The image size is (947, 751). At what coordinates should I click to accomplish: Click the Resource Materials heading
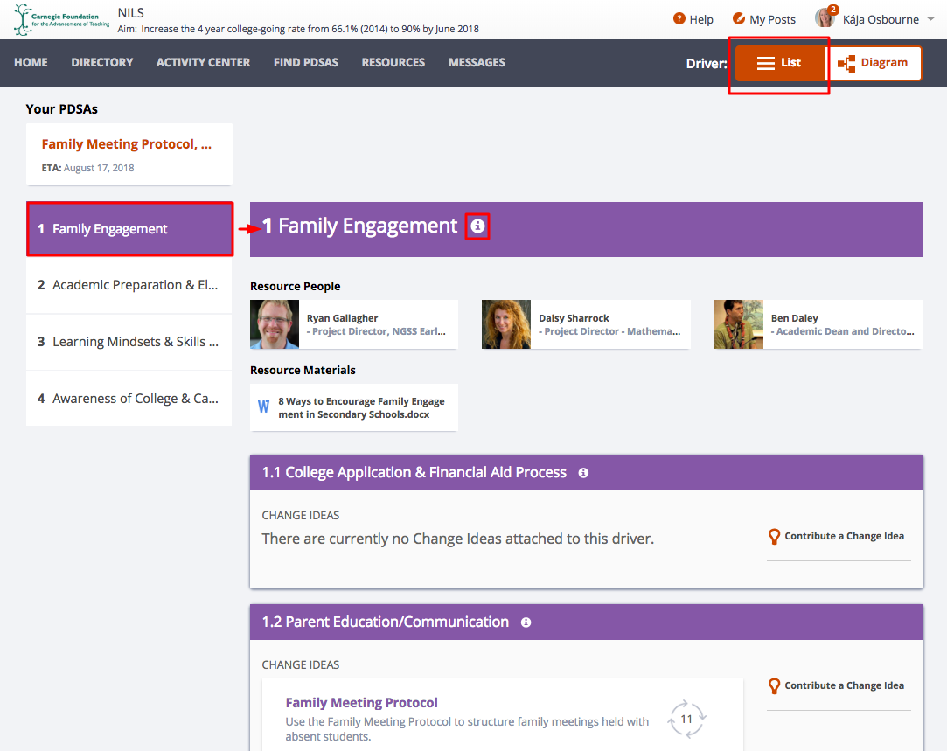pos(303,370)
